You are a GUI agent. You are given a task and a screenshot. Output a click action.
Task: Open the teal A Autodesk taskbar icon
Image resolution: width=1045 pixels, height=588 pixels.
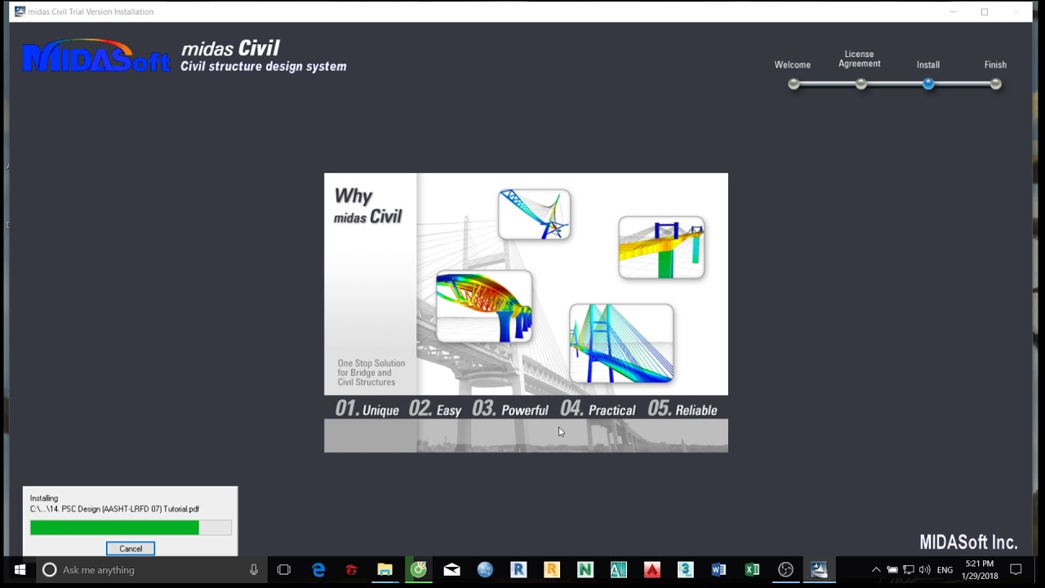click(618, 570)
